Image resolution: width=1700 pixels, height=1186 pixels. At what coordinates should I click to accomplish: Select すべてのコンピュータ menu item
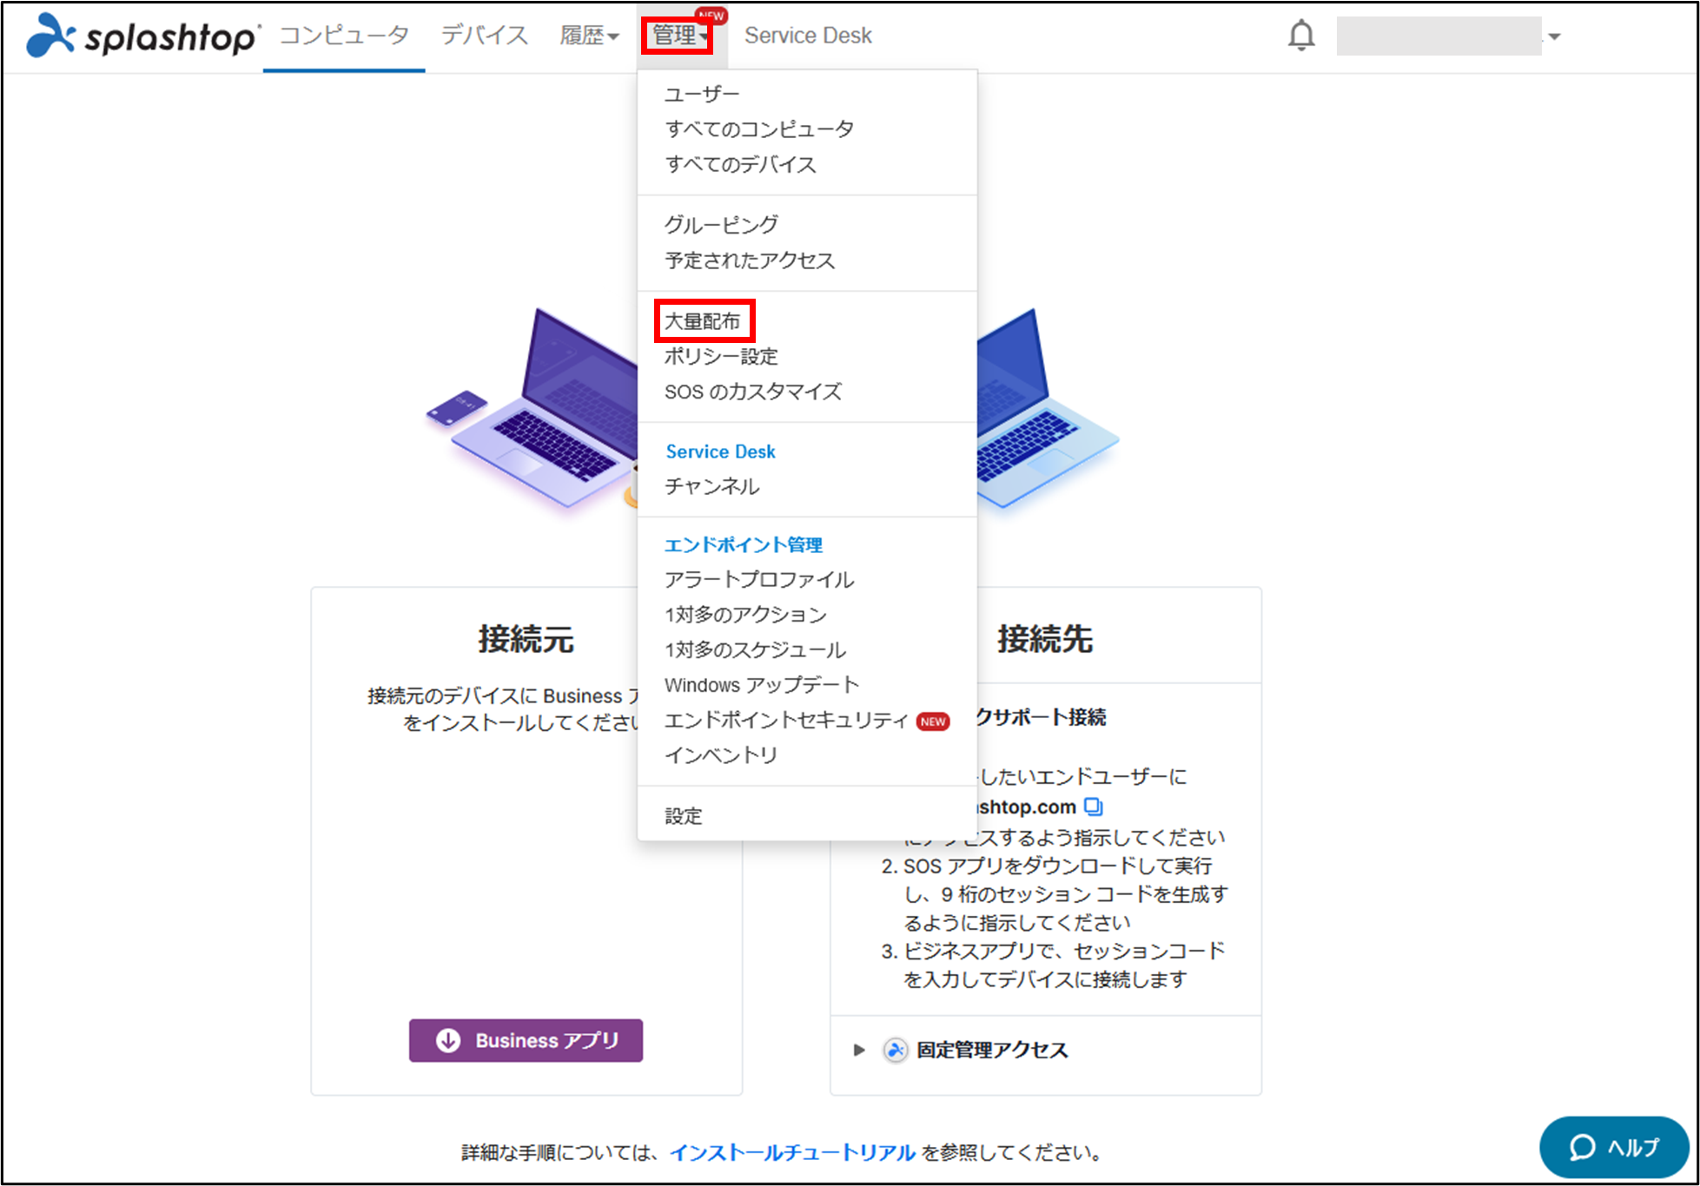(759, 129)
